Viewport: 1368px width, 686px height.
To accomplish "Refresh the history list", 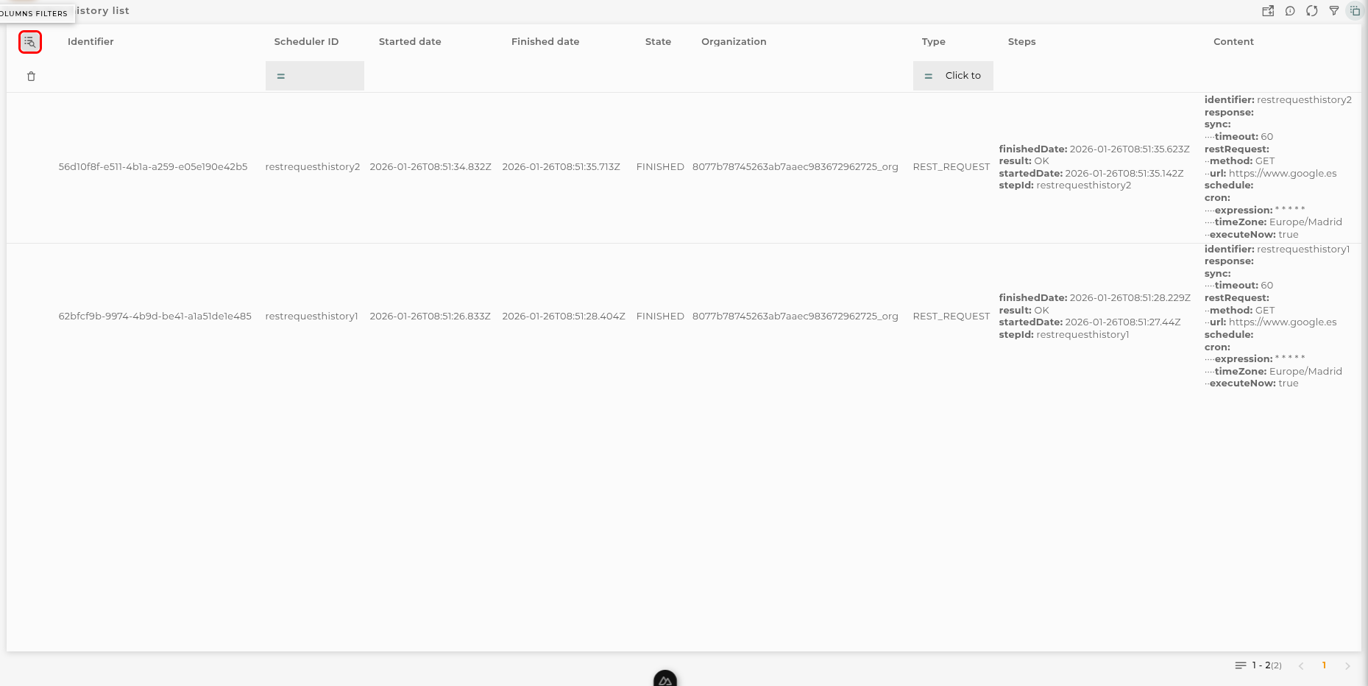I will [1312, 11].
